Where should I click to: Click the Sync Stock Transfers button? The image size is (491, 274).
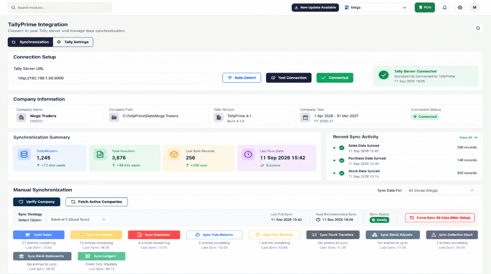point(333,235)
